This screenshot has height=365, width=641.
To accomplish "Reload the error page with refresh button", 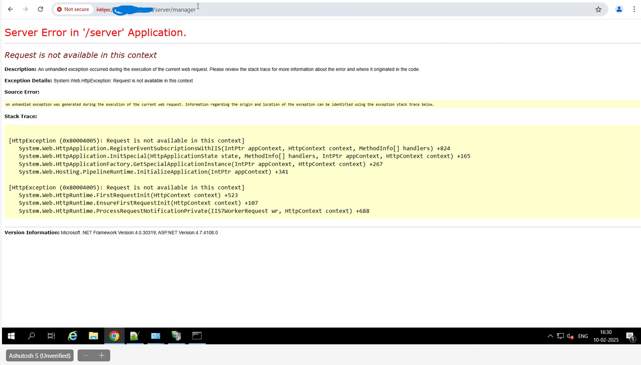I will [x=40, y=9].
